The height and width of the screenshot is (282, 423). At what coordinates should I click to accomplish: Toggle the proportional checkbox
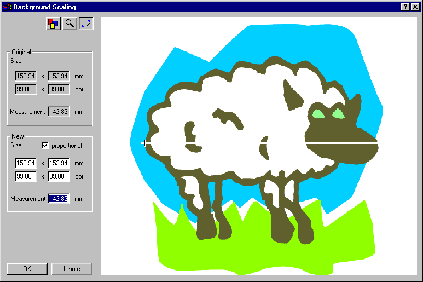point(45,146)
